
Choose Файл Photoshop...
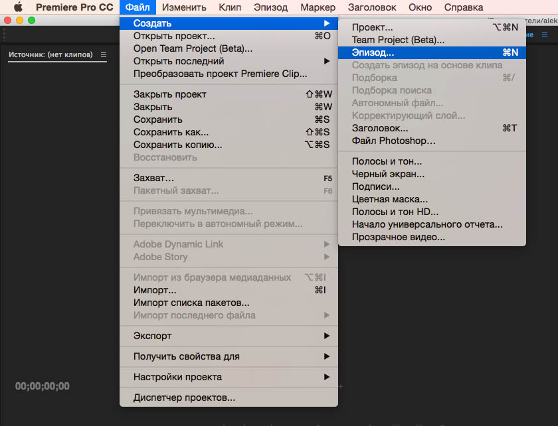(432, 141)
